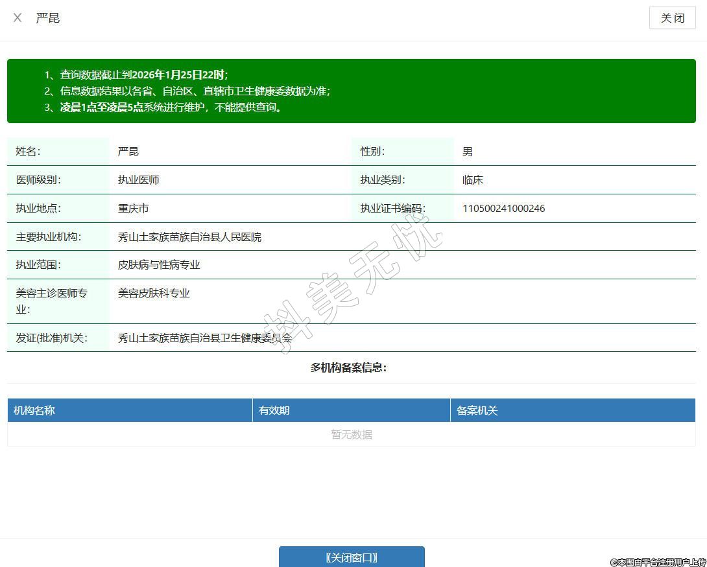The height and width of the screenshot is (567, 707).
Task: Click the 男 gender value
Action: pos(467,152)
